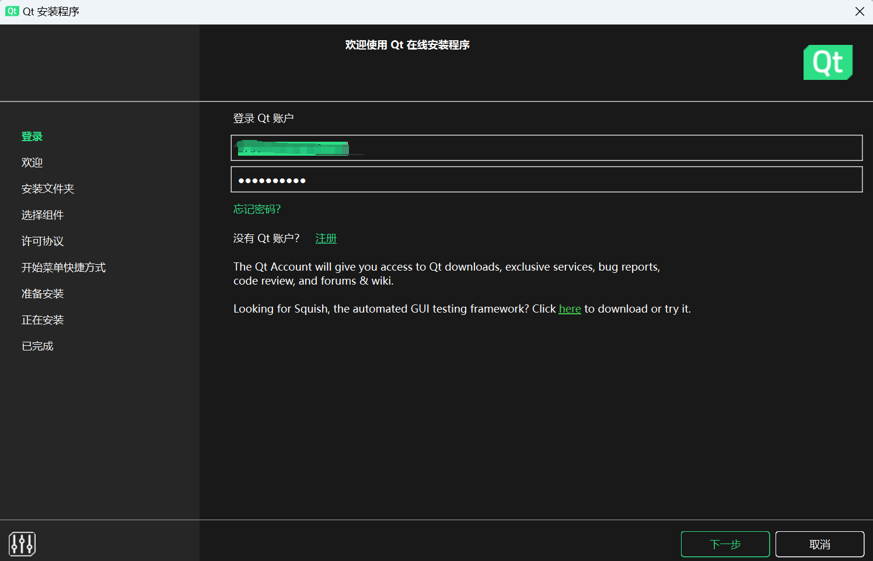The image size is (873, 561).
Task: Click the 登录 Qt 账户 label
Action: point(263,118)
